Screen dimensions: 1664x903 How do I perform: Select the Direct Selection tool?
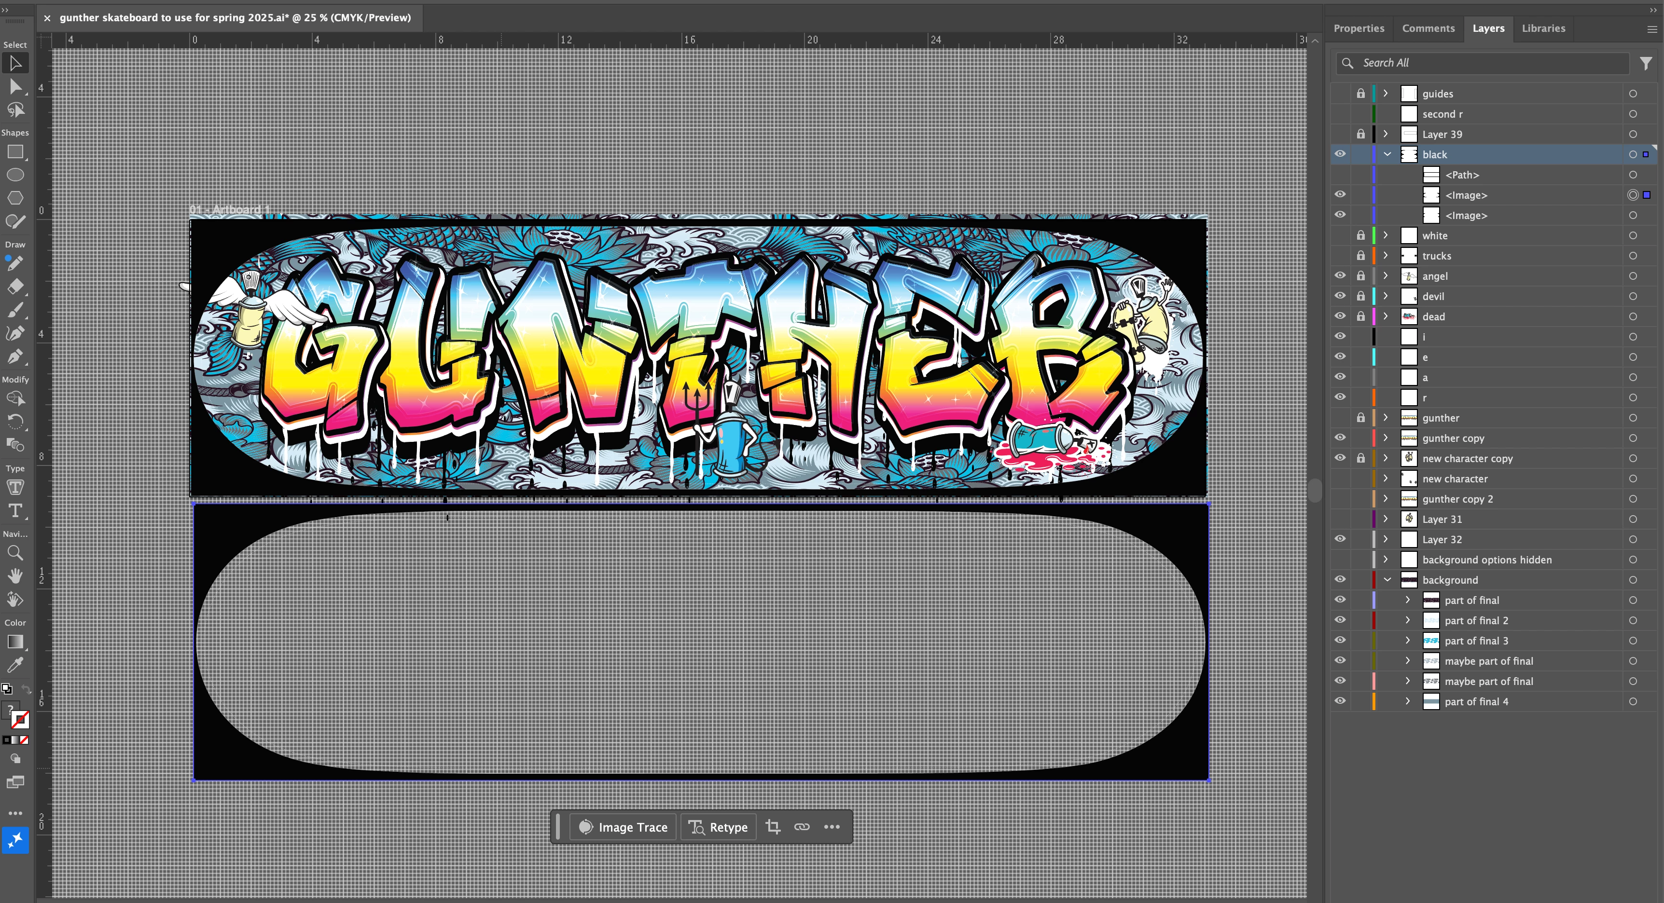15,86
